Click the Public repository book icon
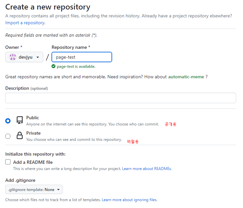The width and height of the screenshot is (243, 208). (x=20, y=120)
